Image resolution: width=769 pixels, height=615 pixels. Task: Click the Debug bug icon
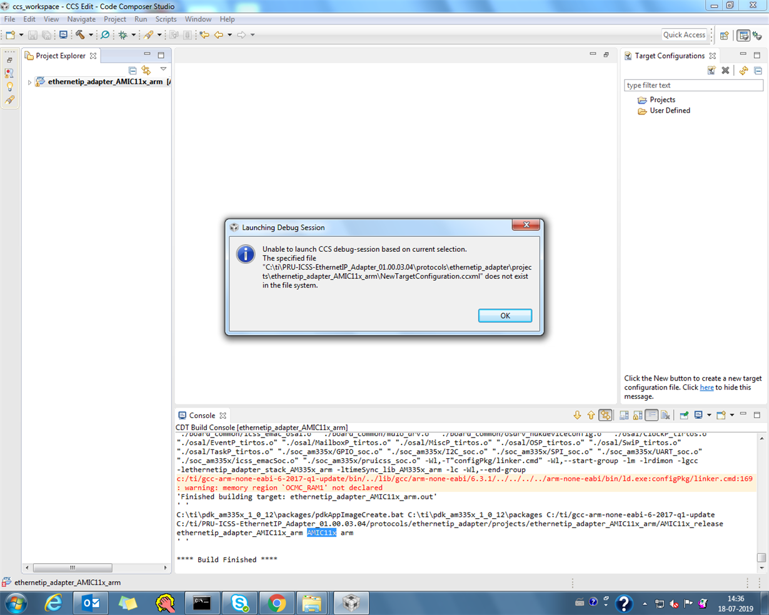[123, 35]
